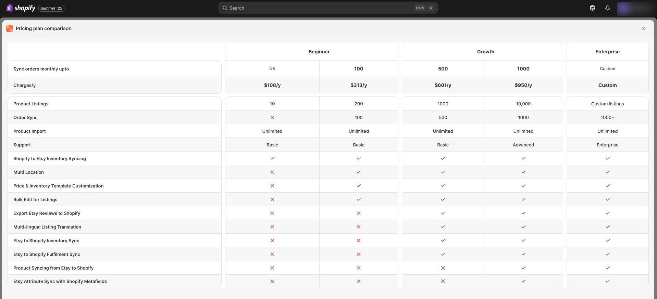Select the Product Import row label

(x=29, y=131)
